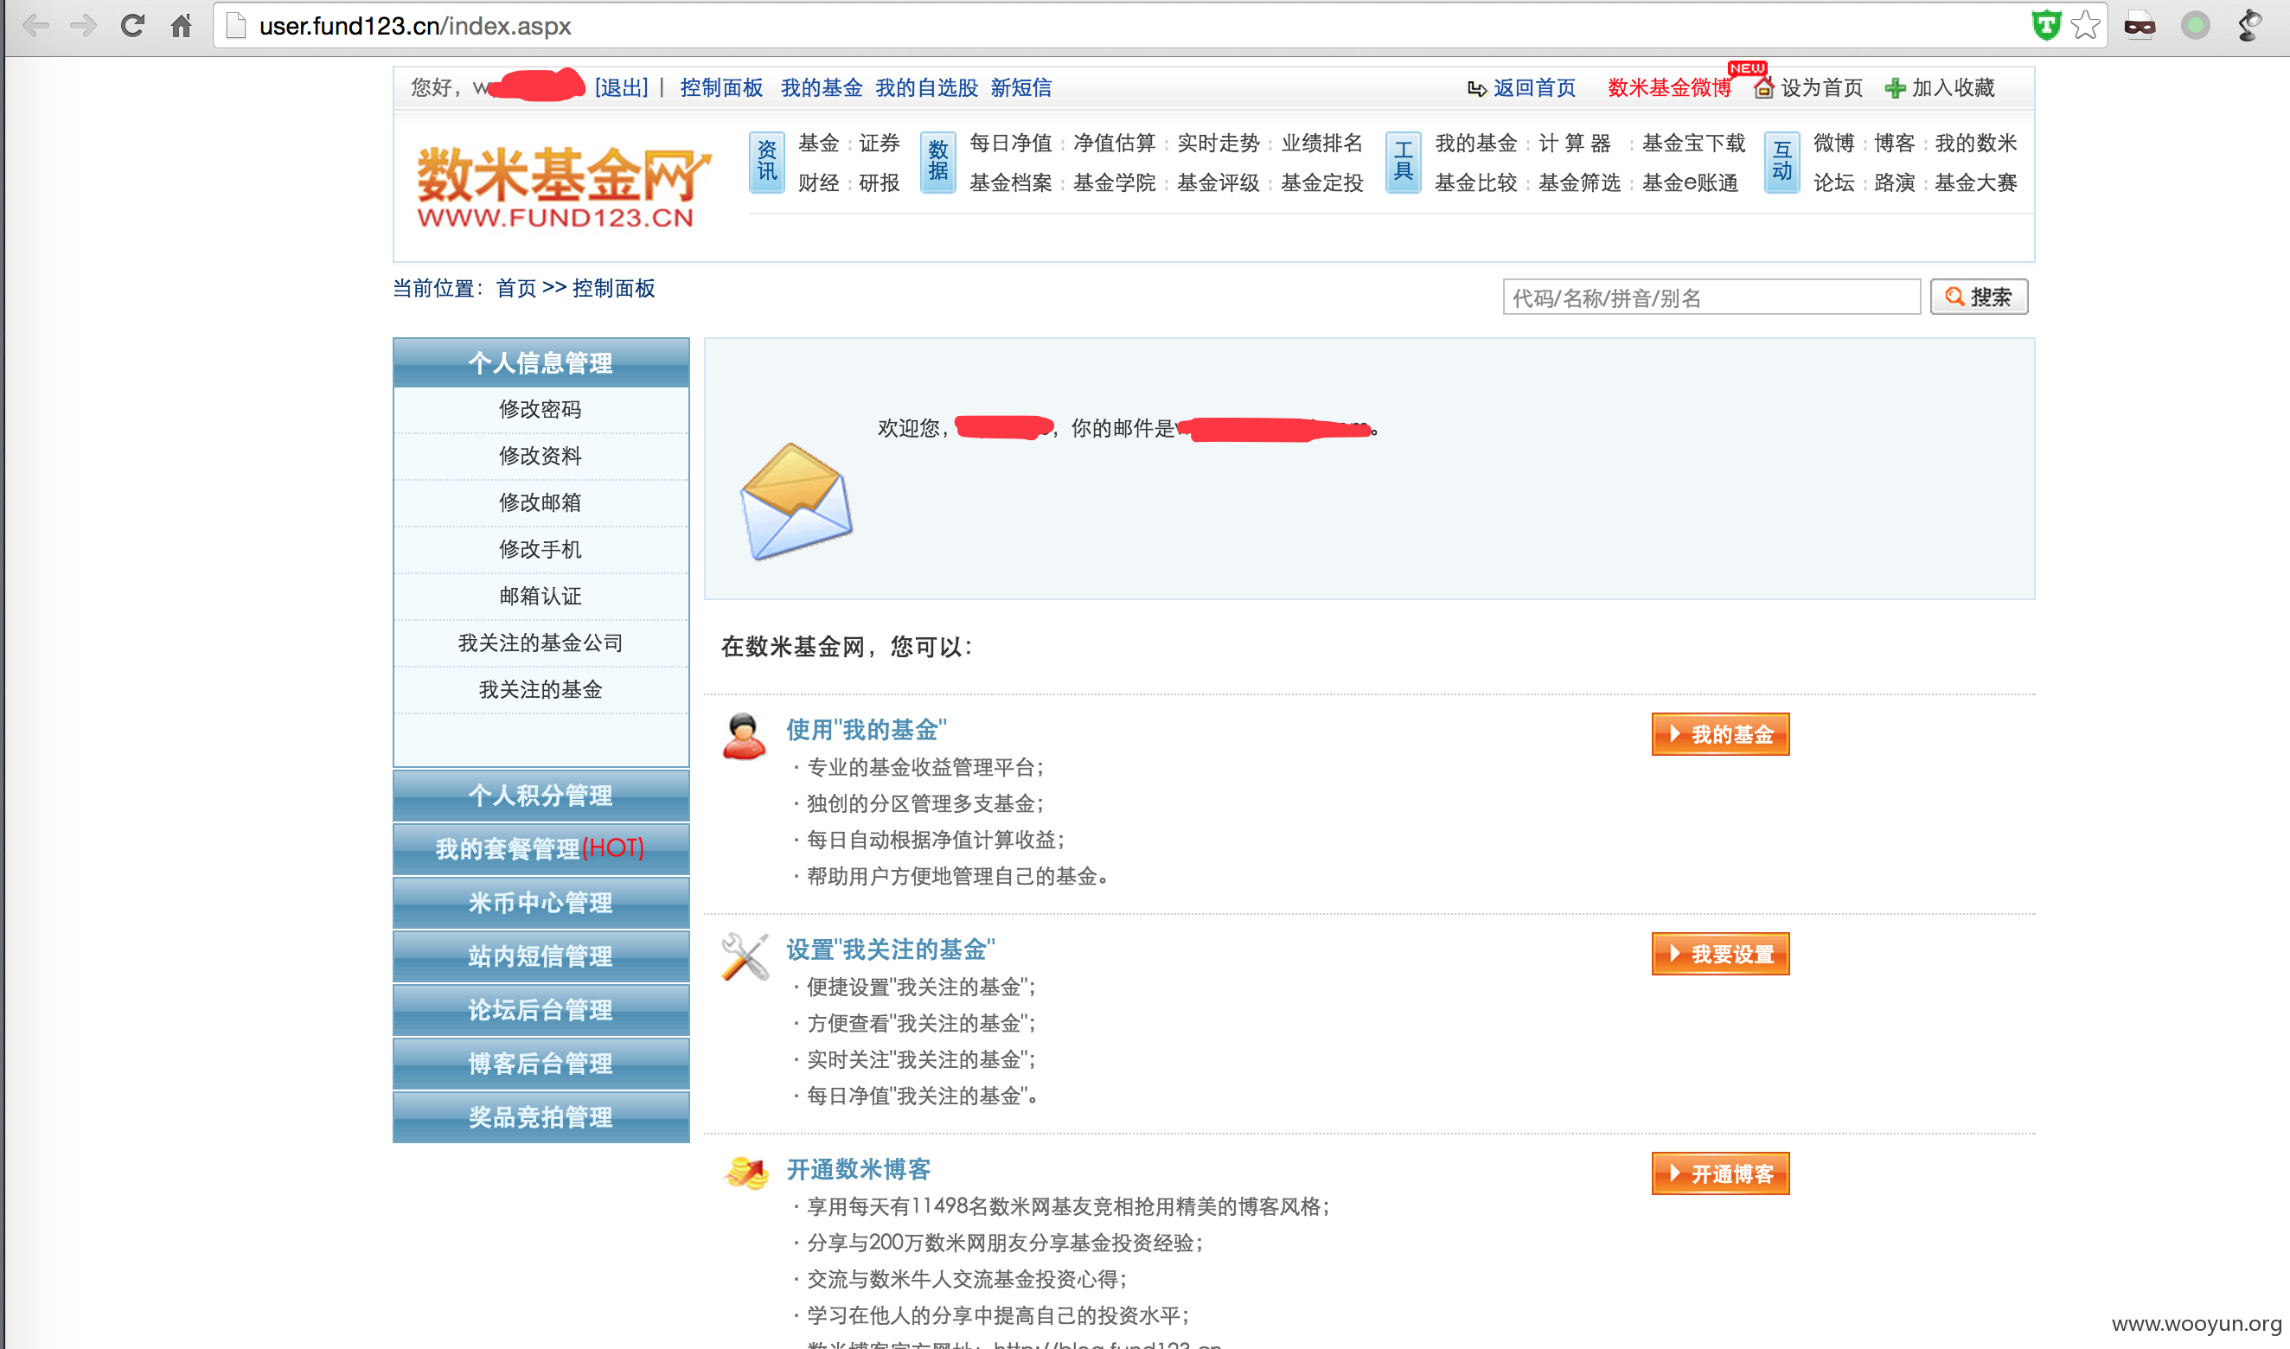Expand 个人积分管理 section
This screenshot has height=1349, width=2290.
click(x=541, y=796)
